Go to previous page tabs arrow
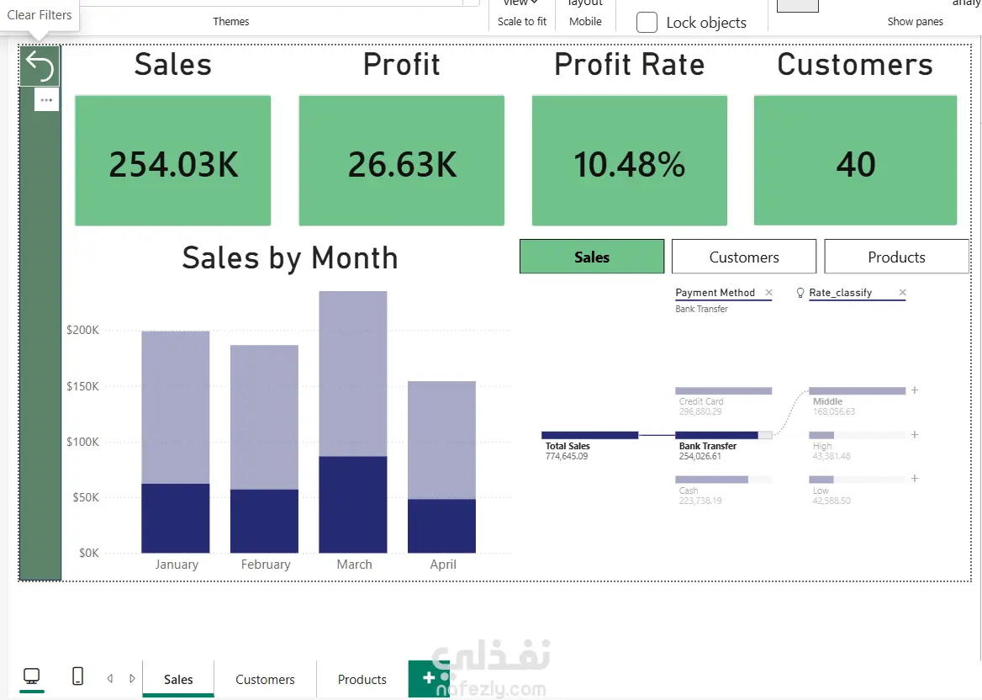The height and width of the screenshot is (700, 982). (110, 678)
